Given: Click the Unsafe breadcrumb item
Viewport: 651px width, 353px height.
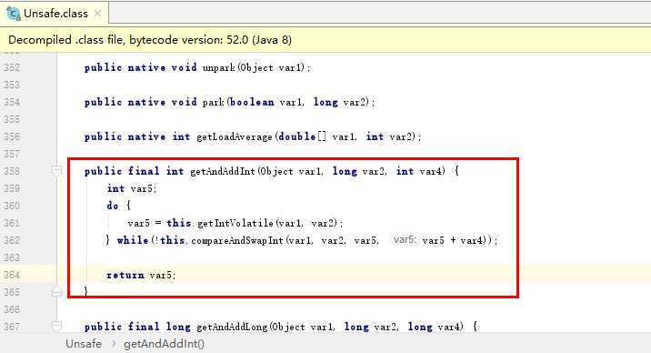Looking at the screenshot, I should coord(84,344).
